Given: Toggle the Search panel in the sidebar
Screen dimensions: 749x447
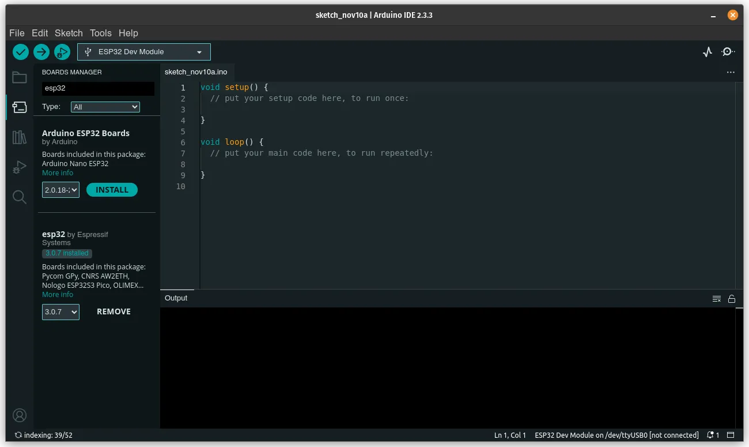Looking at the screenshot, I should click(x=19, y=197).
